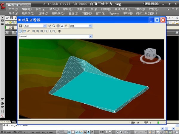Click the pan tool icon in Object Viewer

(x=62, y=26)
